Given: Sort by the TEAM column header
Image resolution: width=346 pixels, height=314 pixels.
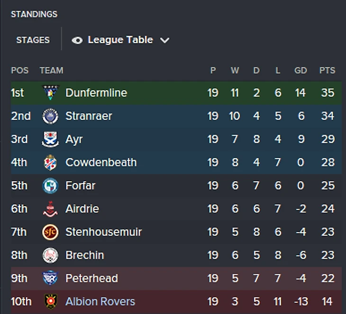Looking at the screenshot, I should (51, 70).
